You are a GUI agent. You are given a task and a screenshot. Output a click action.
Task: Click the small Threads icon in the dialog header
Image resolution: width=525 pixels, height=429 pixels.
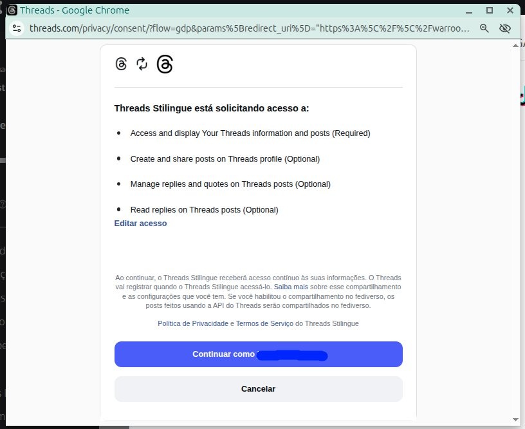tap(121, 64)
